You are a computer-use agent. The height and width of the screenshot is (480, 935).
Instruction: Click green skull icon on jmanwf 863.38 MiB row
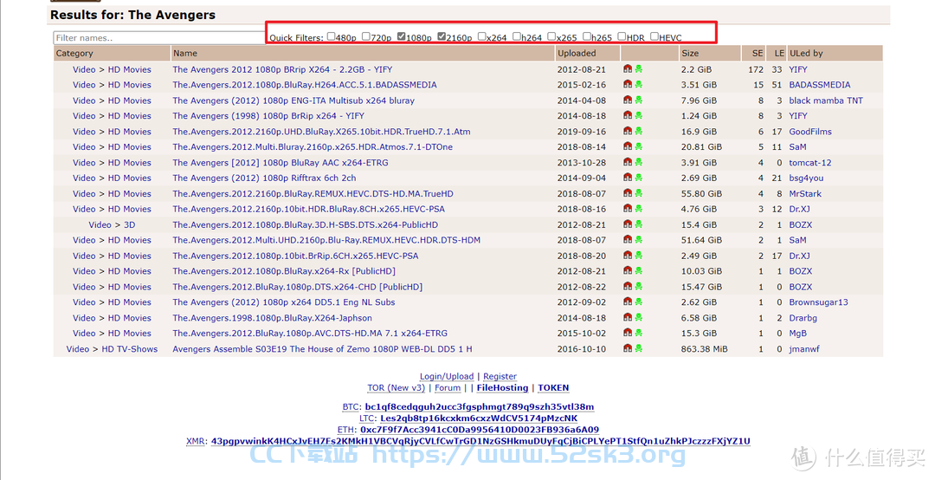pyautogui.click(x=639, y=348)
